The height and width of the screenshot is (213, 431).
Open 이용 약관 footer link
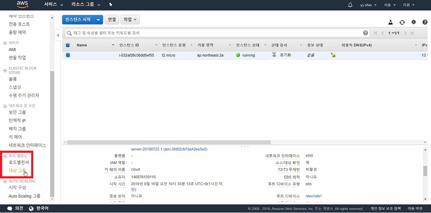415,209
